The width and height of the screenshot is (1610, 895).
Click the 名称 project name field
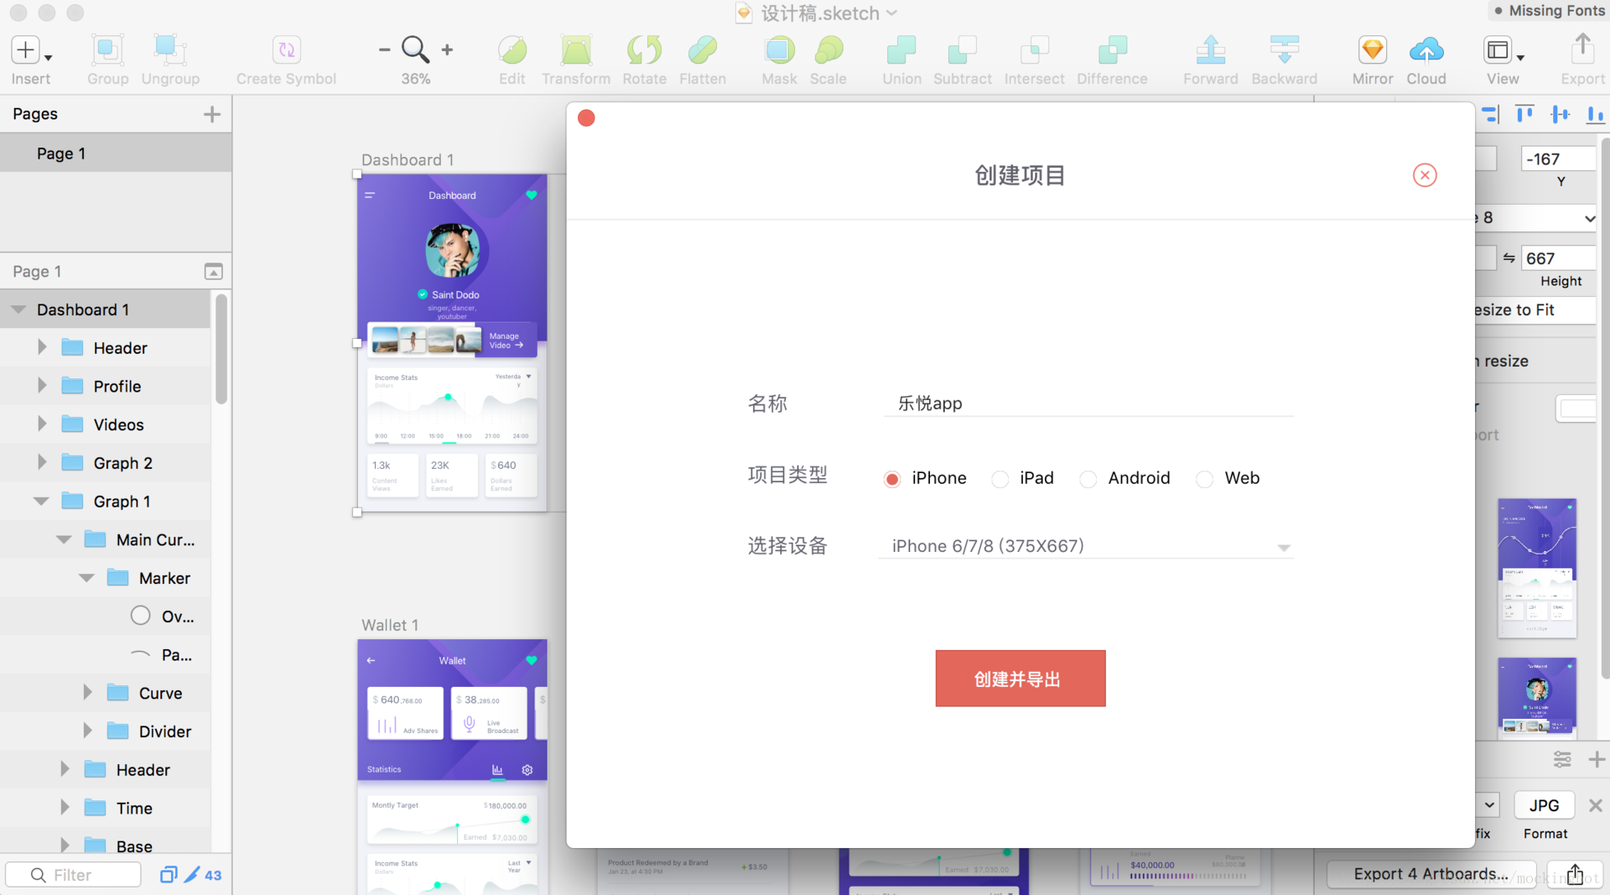(x=1088, y=403)
